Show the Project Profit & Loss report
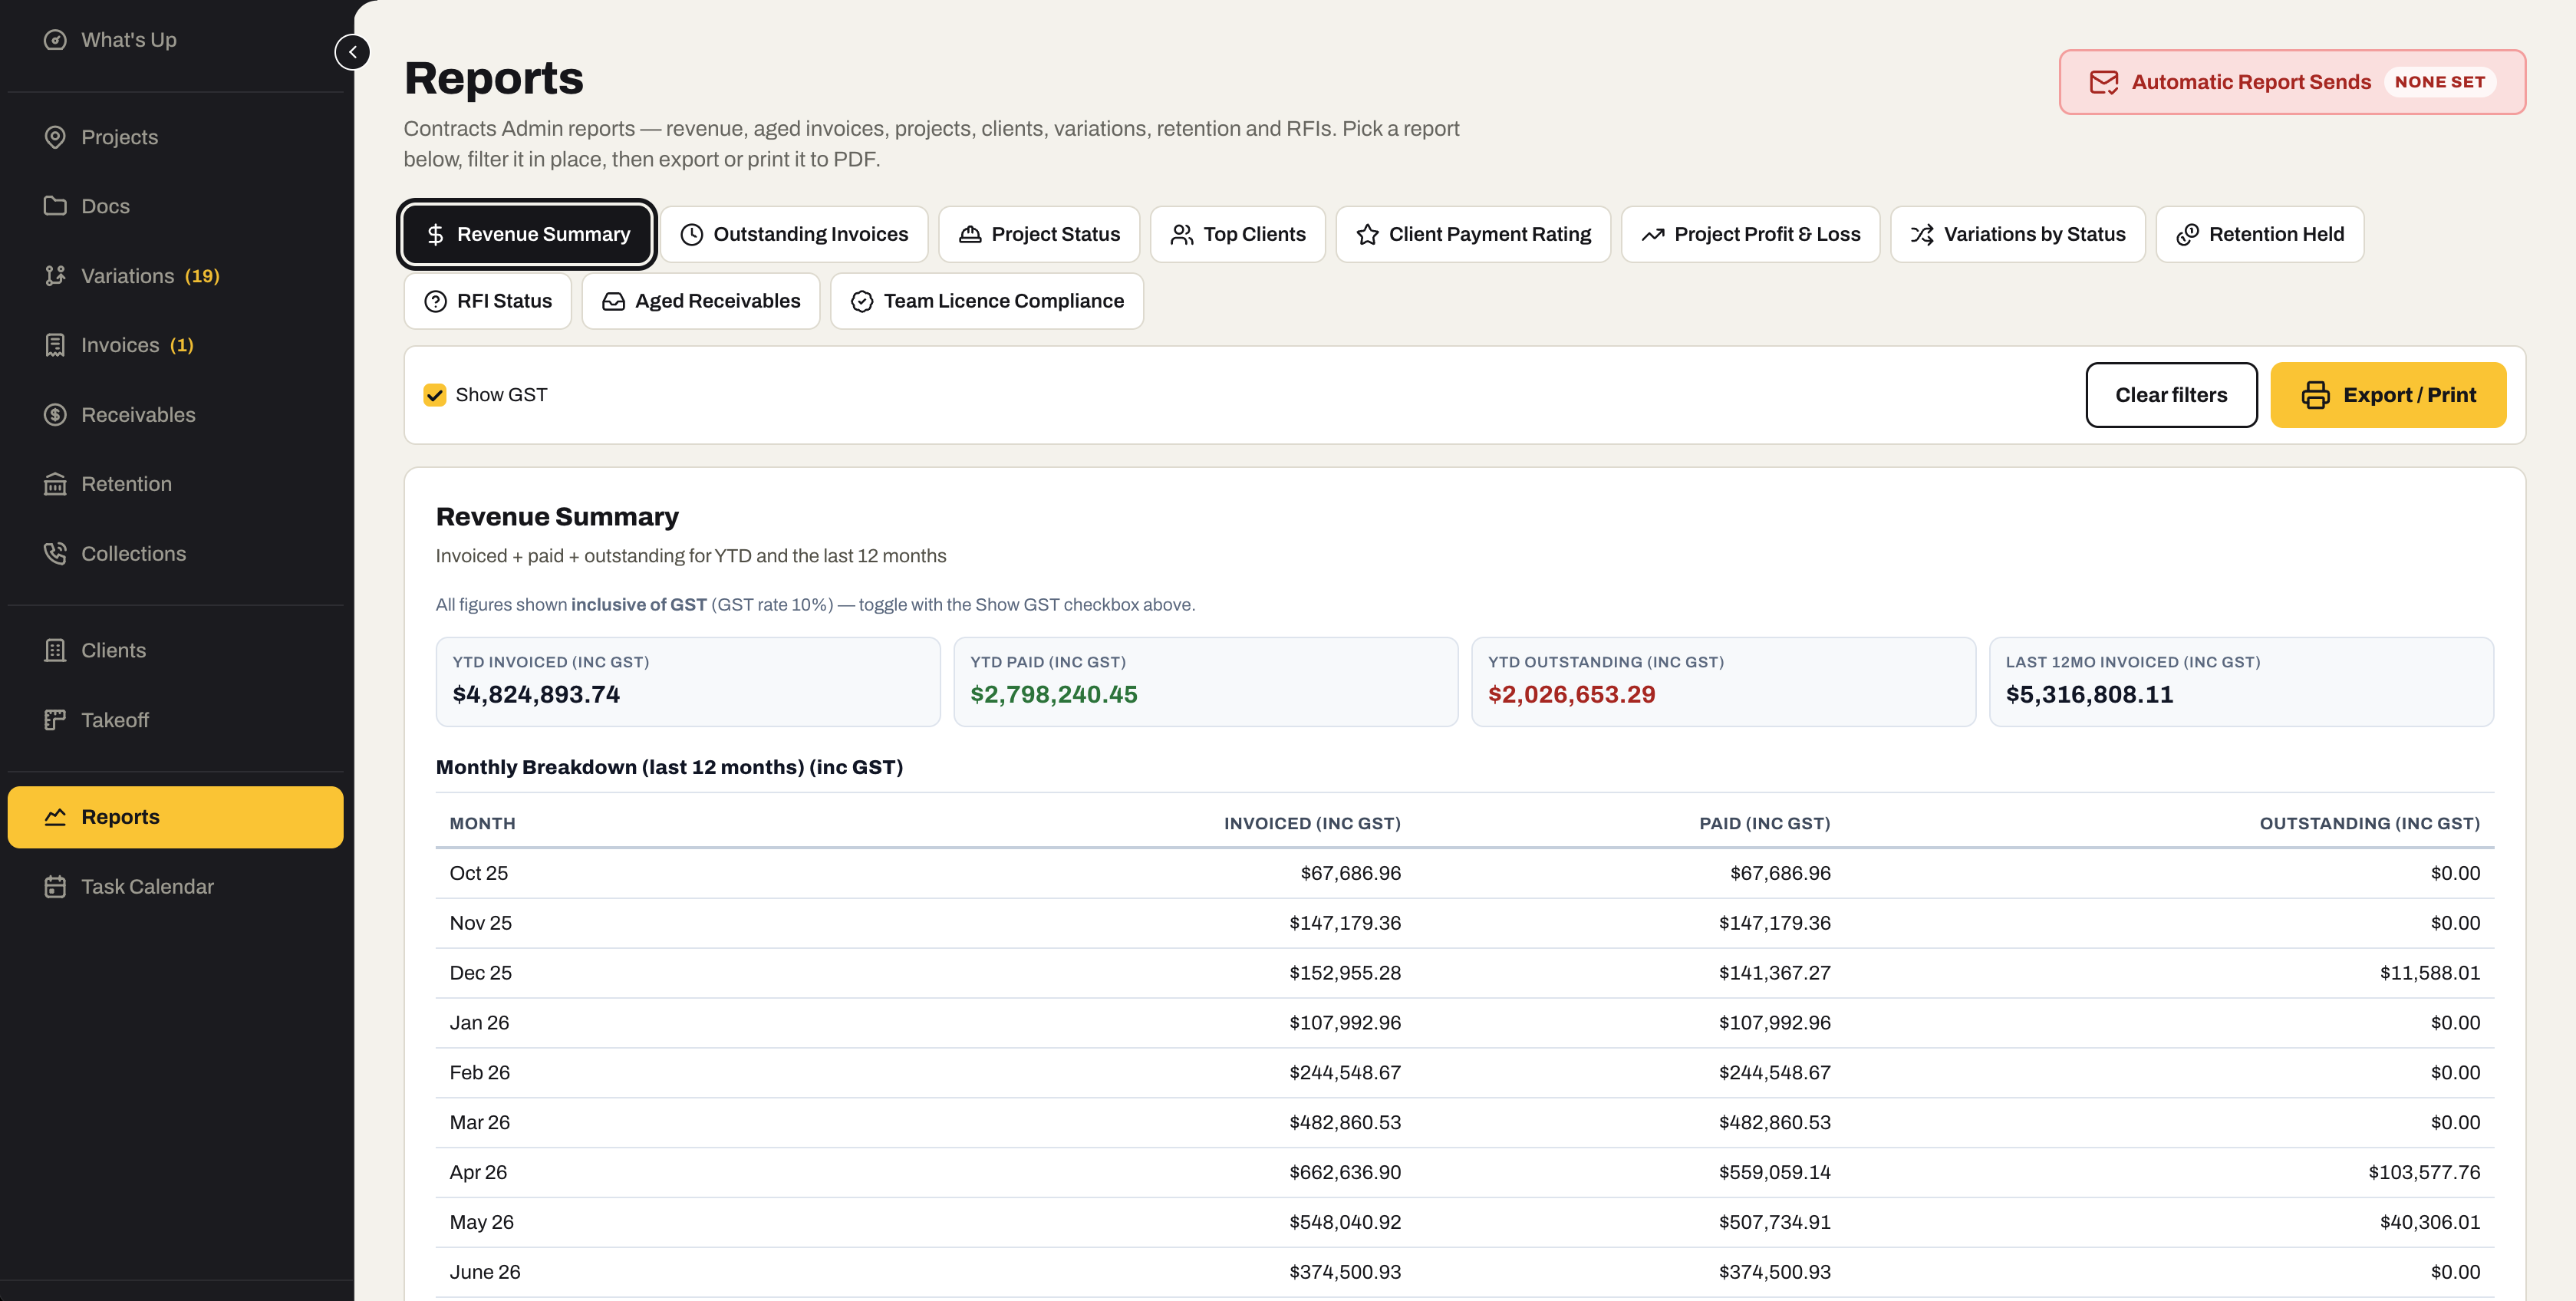This screenshot has width=2576, height=1301. pyautogui.click(x=1750, y=234)
